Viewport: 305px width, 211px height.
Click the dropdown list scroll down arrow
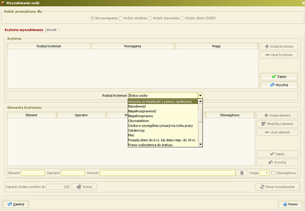(x=200, y=145)
